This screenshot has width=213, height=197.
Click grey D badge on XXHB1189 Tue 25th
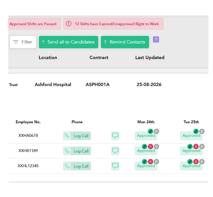(202, 147)
